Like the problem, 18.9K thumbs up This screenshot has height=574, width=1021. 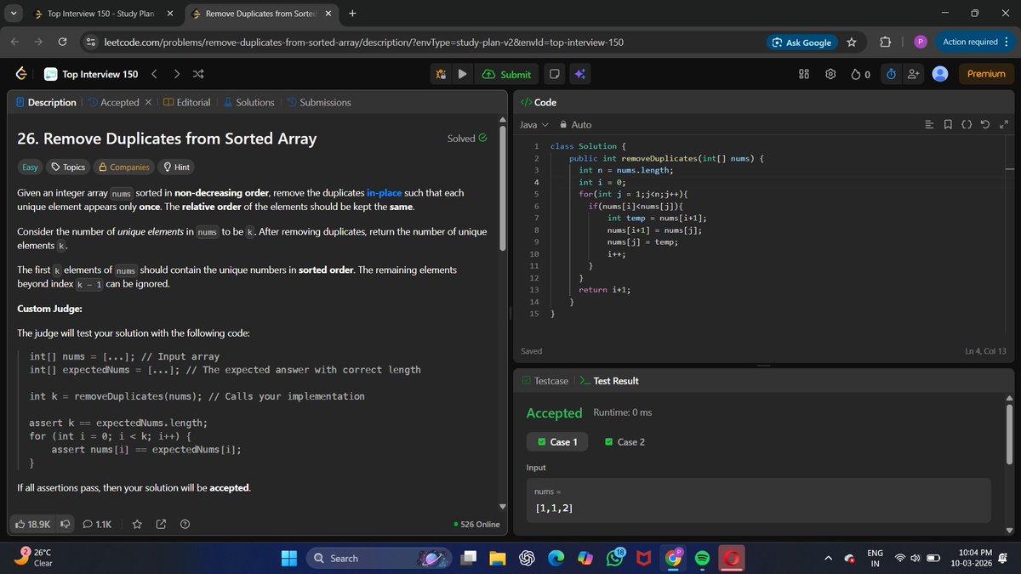tap(33, 525)
